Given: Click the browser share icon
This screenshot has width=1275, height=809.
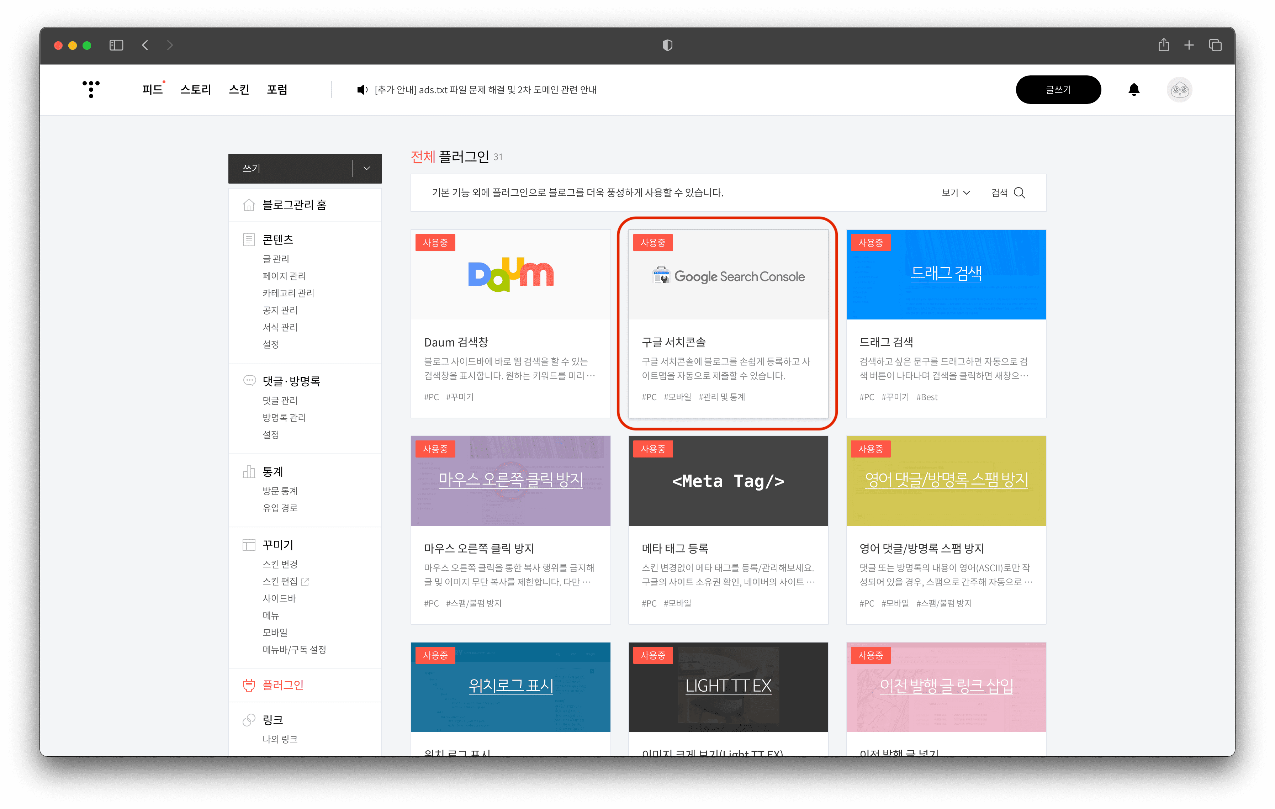Looking at the screenshot, I should tap(1163, 45).
